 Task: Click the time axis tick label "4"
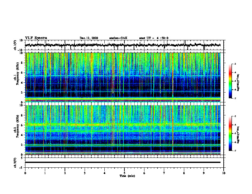coord(105,173)
